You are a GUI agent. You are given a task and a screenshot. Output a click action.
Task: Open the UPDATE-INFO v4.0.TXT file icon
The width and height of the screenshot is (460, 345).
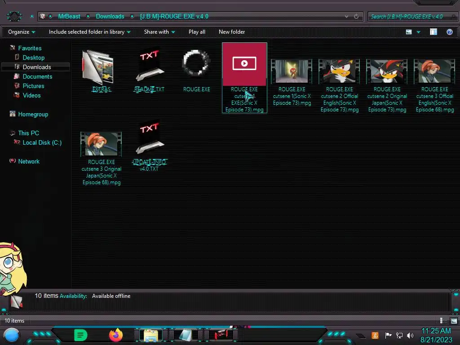tap(149, 138)
